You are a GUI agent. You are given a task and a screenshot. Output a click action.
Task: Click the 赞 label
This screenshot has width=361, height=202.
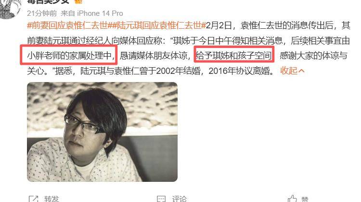click(305, 200)
